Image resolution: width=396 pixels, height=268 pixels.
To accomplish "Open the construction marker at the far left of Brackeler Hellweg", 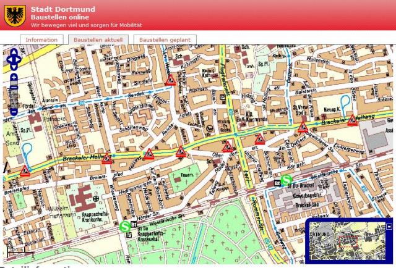I will coord(25,171).
